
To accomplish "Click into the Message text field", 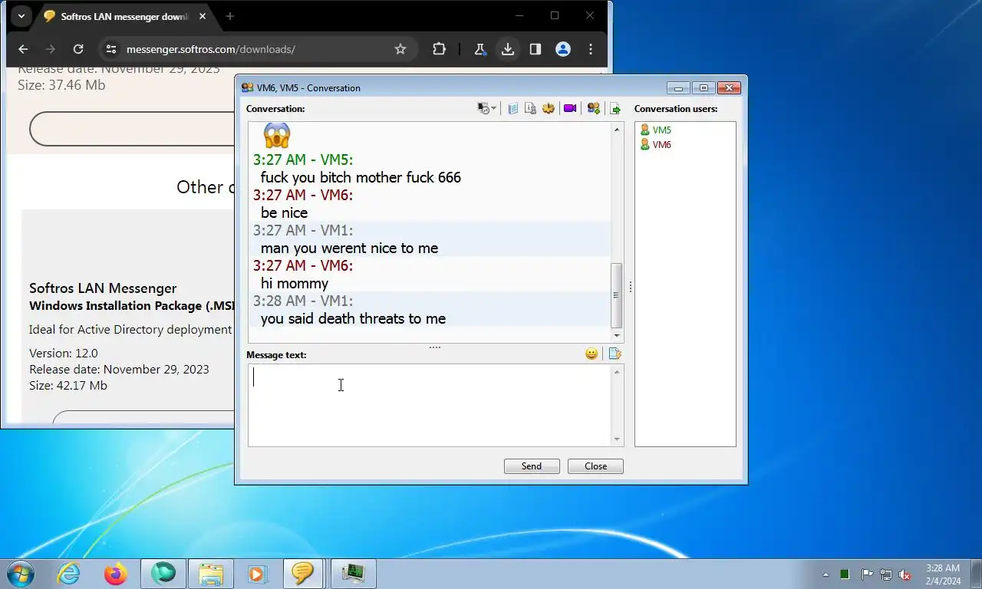I will (430, 405).
